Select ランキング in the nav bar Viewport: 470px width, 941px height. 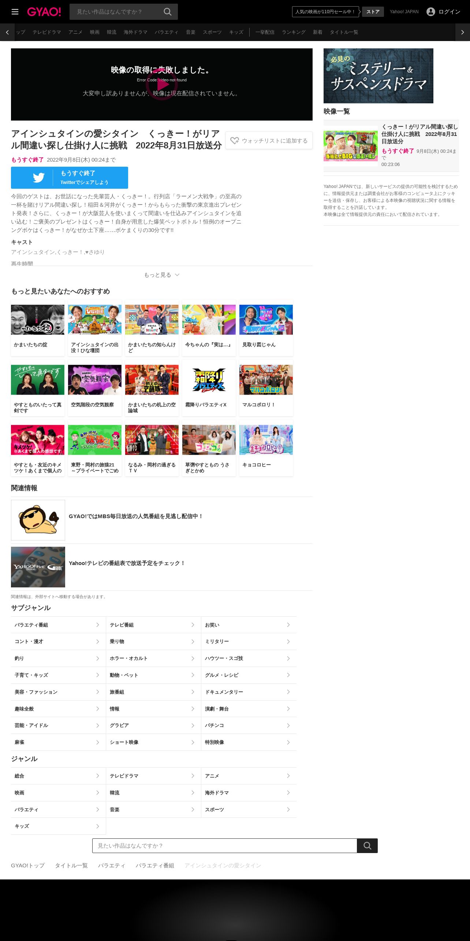pos(294,32)
